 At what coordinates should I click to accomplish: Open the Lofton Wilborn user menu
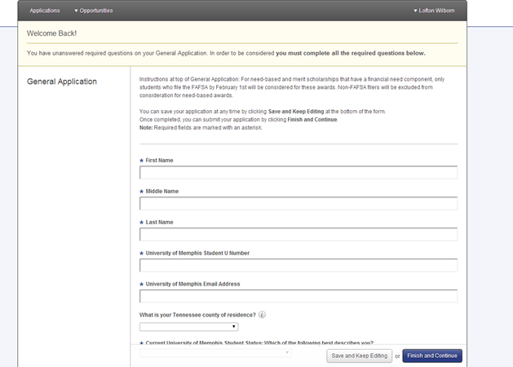[x=437, y=11]
